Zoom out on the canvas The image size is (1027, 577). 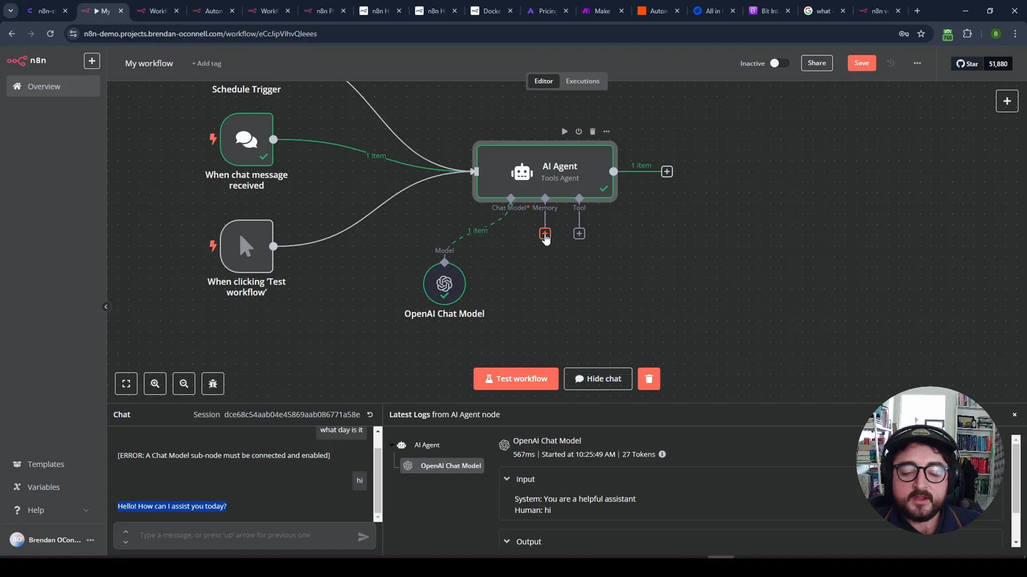(x=184, y=384)
